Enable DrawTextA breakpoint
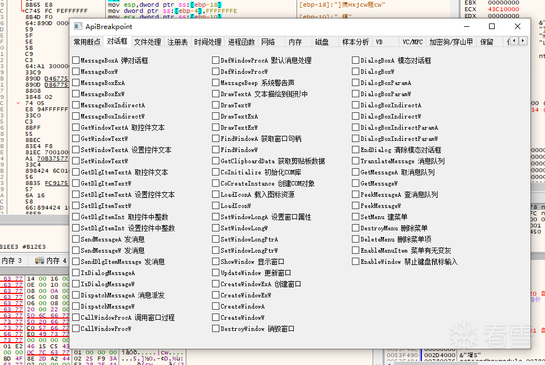The image size is (545, 365). pos(215,94)
